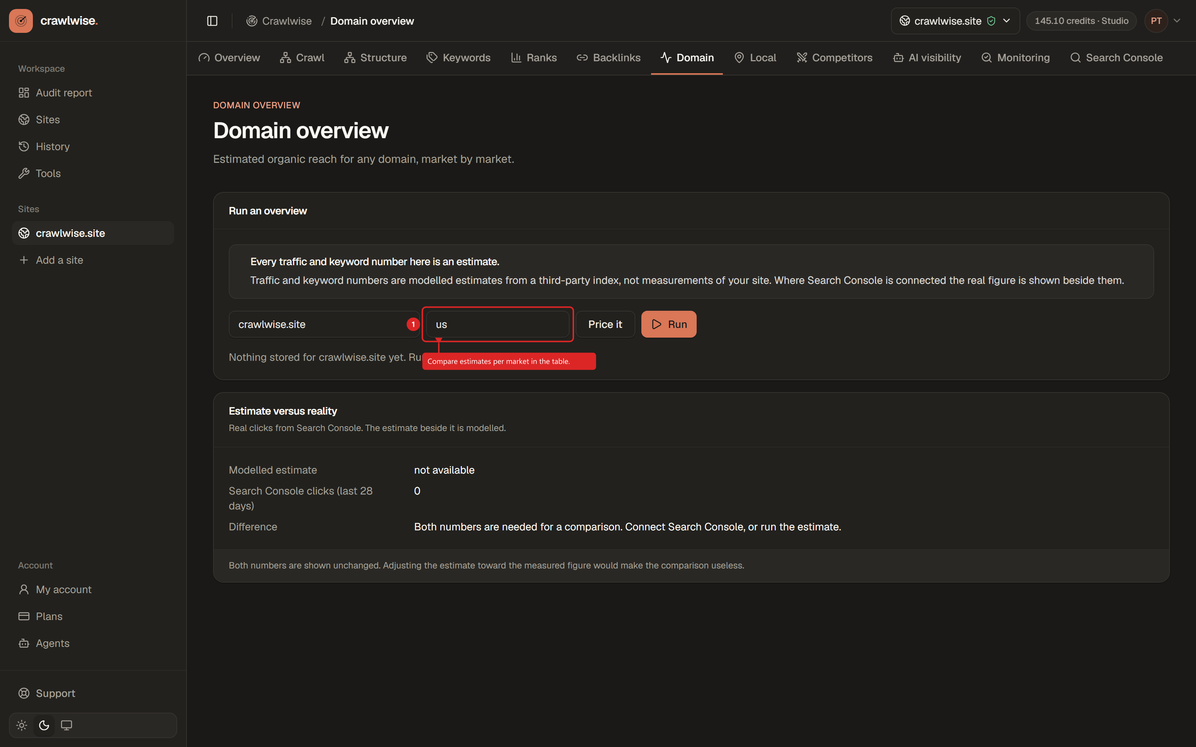Run the domain overview

point(669,324)
